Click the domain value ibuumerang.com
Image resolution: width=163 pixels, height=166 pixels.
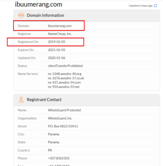pos(60,26)
